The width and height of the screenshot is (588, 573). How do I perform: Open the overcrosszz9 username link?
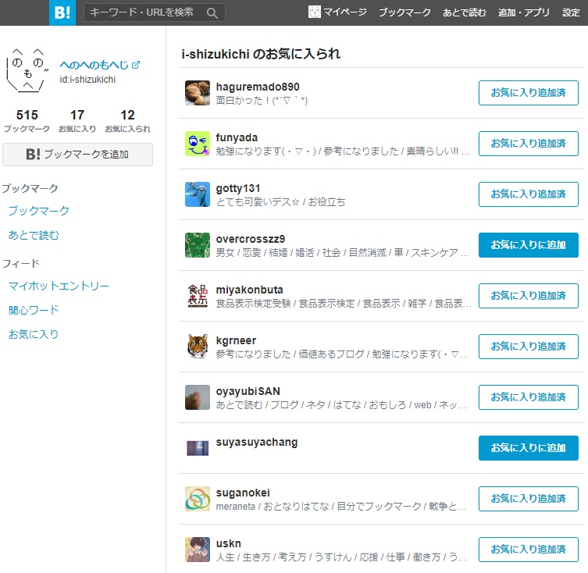point(251,239)
